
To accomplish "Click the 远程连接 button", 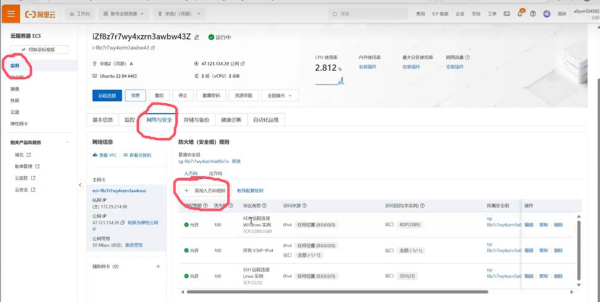I will [x=107, y=95].
